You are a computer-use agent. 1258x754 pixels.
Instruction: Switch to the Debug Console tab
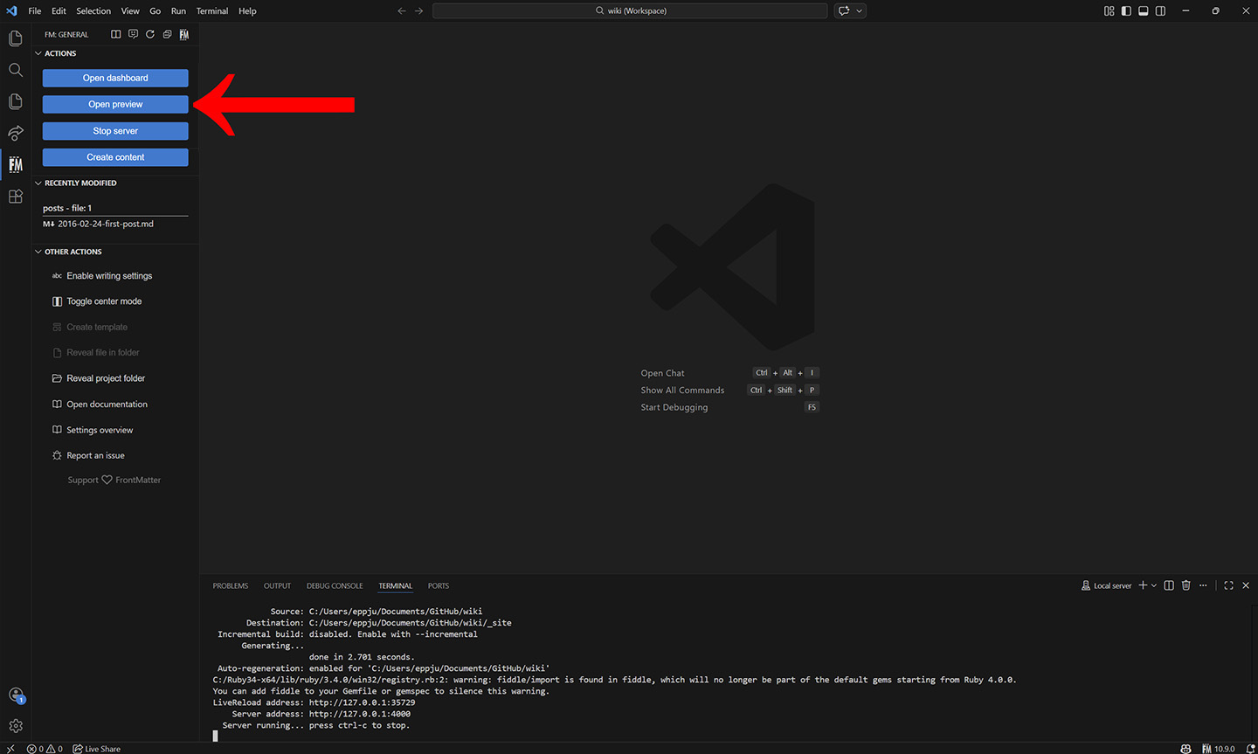click(x=335, y=585)
